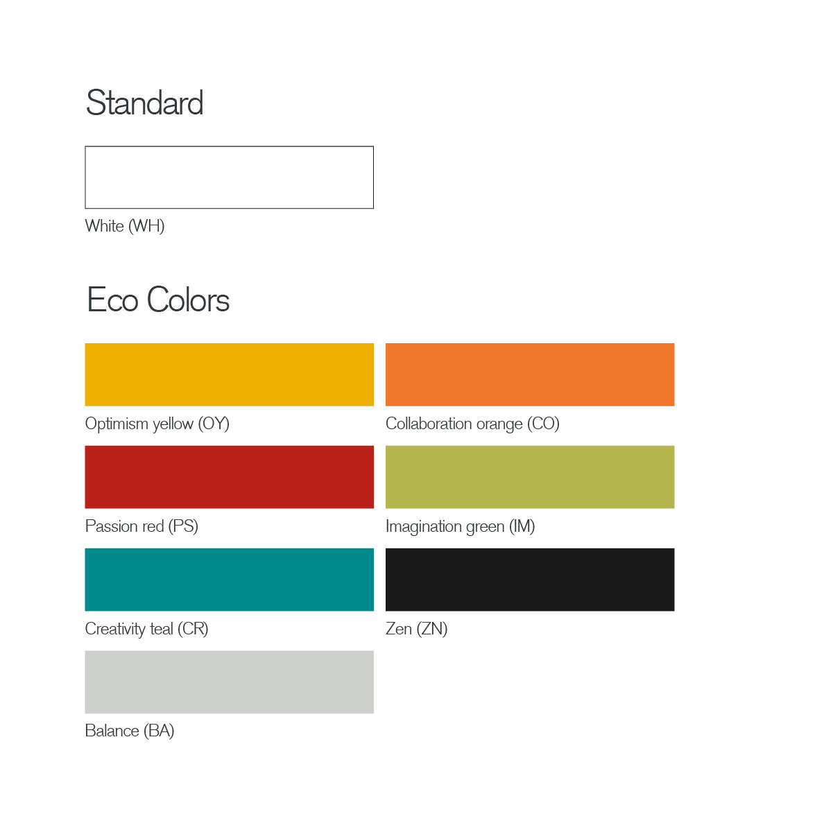Choose the Collaboration orange swatch
This screenshot has height=832, width=833.
530,374
